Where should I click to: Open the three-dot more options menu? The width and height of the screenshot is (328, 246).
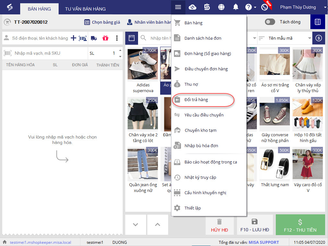click(x=117, y=38)
